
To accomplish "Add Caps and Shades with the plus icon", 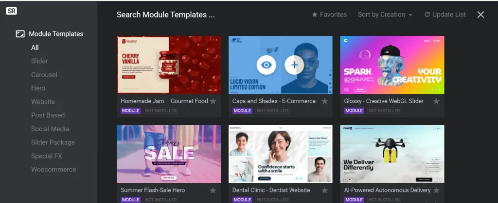I will (294, 65).
